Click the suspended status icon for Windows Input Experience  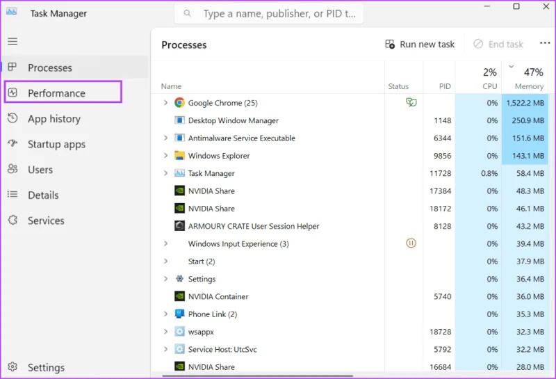[411, 243]
